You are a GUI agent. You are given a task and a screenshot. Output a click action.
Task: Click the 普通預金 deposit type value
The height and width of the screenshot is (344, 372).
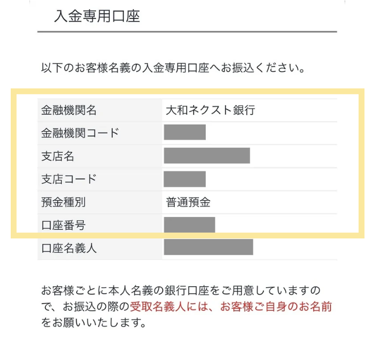[188, 202]
